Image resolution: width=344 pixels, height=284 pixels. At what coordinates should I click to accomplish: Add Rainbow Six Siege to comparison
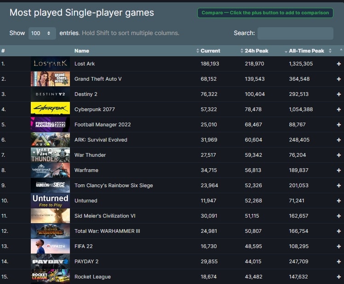[339, 185]
